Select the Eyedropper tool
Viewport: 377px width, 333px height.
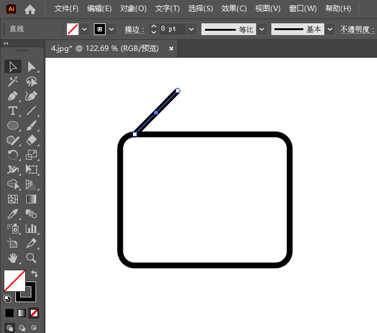[13, 214]
